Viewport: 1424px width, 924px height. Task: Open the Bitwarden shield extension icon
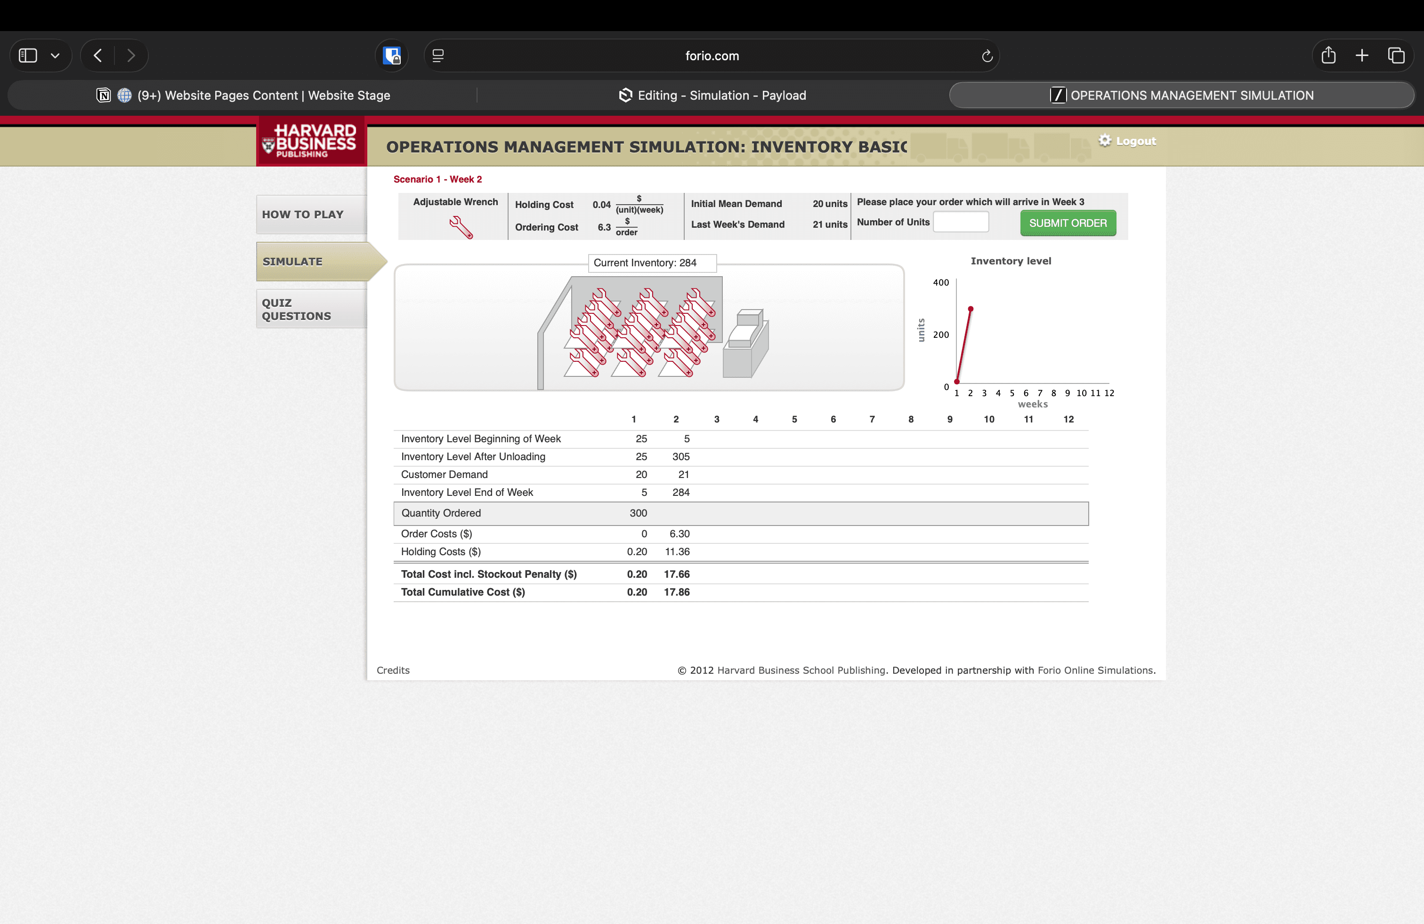pos(392,56)
